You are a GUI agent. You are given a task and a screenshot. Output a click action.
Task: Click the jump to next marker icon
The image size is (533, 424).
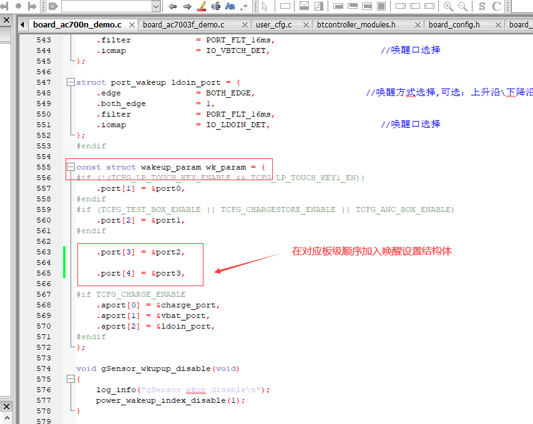pyautogui.click(x=32, y=6)
